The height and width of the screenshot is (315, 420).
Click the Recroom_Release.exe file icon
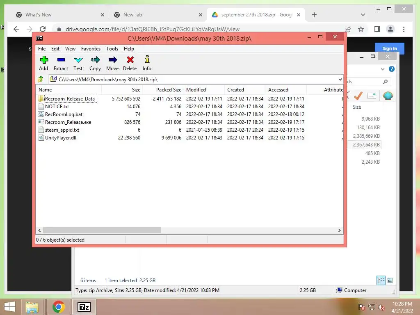pos(41,122)
